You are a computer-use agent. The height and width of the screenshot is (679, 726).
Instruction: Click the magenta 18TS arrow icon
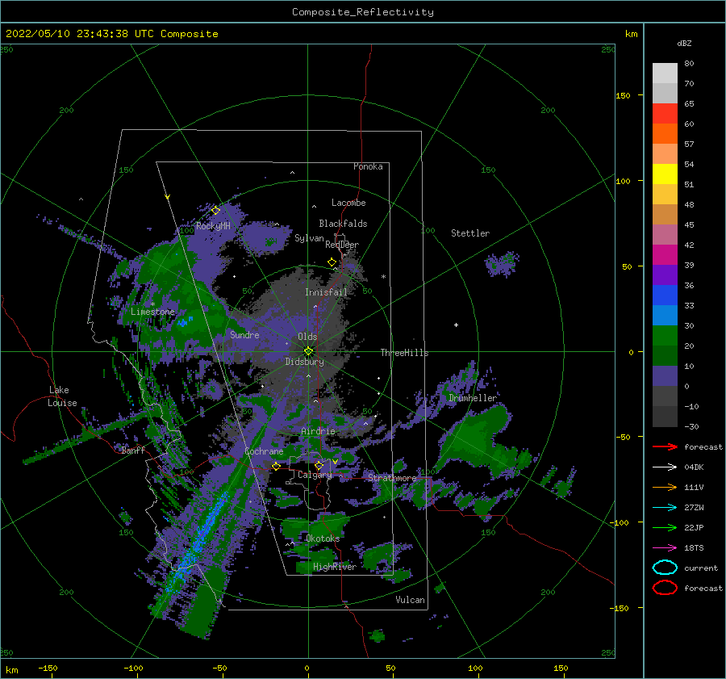[x=665, y=548]
